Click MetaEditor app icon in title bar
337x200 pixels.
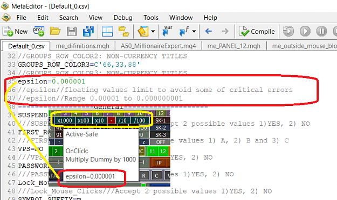[5, 6]
